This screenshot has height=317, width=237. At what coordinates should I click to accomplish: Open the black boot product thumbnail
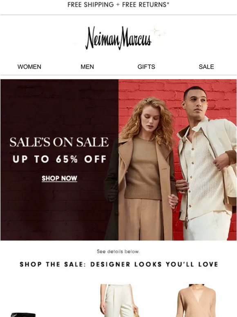click(x=24, y=315)
